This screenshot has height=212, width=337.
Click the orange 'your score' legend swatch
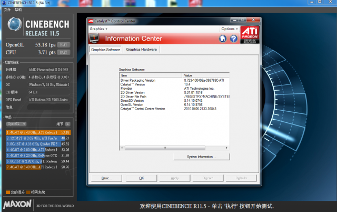point(8,192)
